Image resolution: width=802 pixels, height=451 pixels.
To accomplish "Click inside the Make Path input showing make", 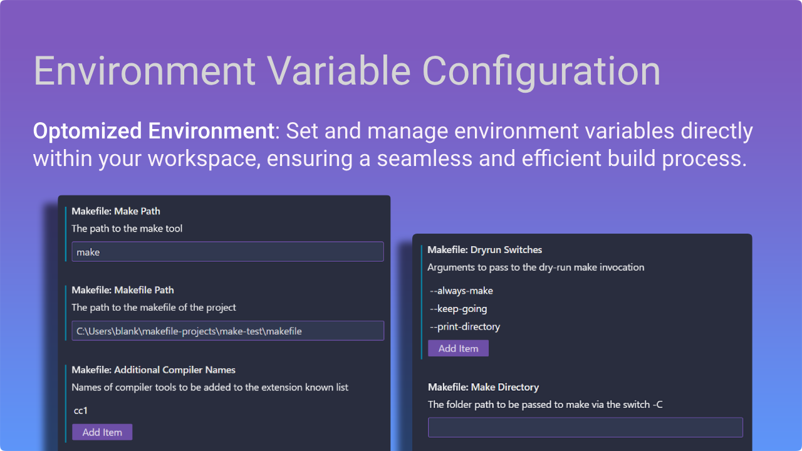I will 227,251.
